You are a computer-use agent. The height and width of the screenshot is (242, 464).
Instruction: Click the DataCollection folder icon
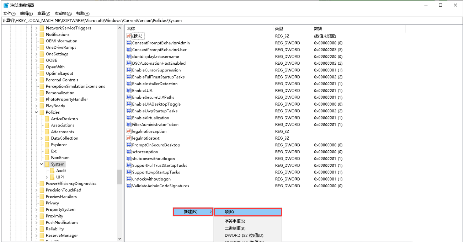click(x=47, y=138)
